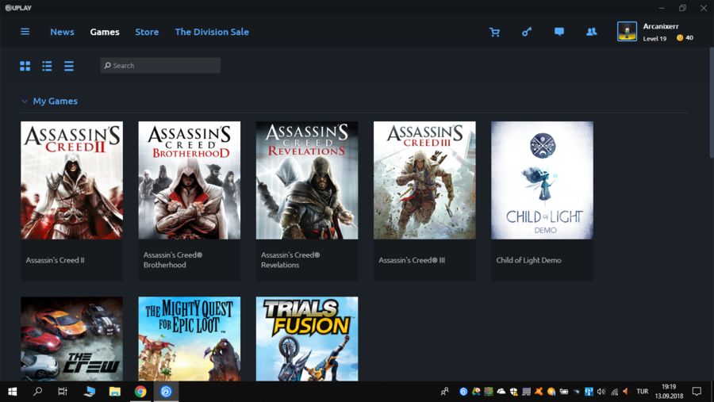The image size is (714, 402).
Task: Click the Uplay coin balance 40
Action: (x=685, y=38)
